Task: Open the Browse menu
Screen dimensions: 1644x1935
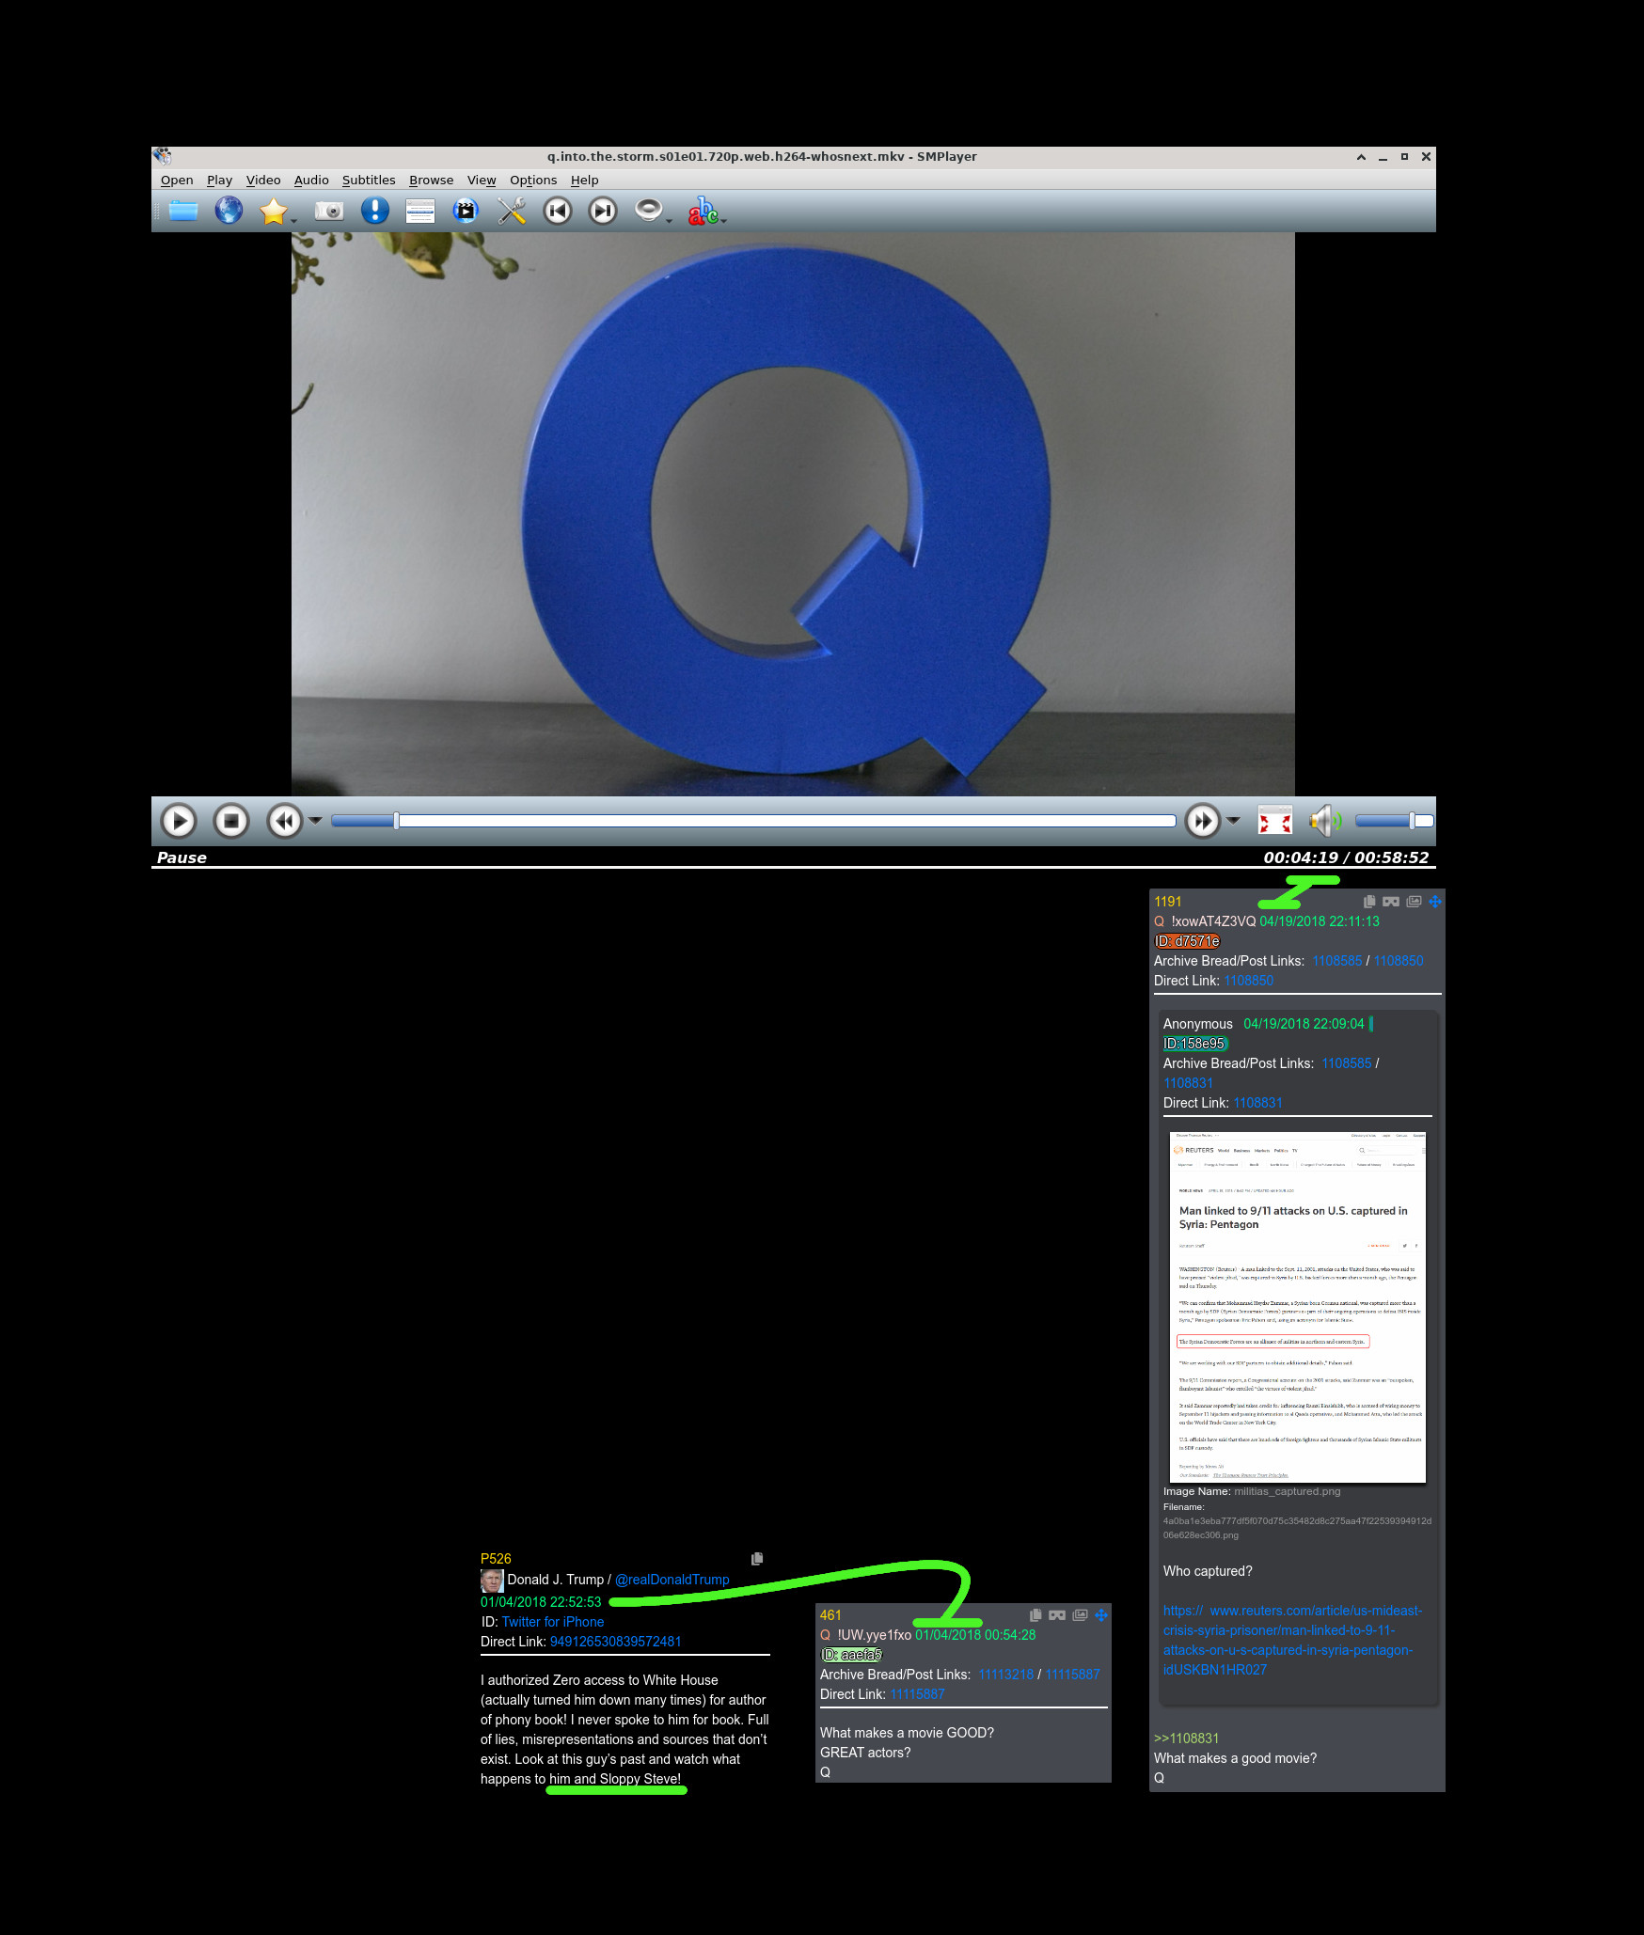Action: 431,180
